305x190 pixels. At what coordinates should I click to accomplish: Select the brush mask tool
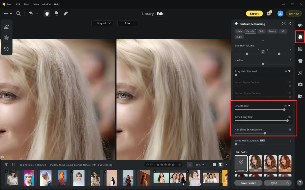[56, 14]
